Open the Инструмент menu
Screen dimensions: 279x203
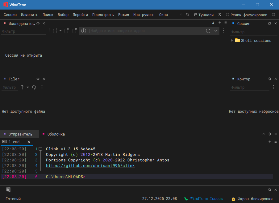[144, 15]
